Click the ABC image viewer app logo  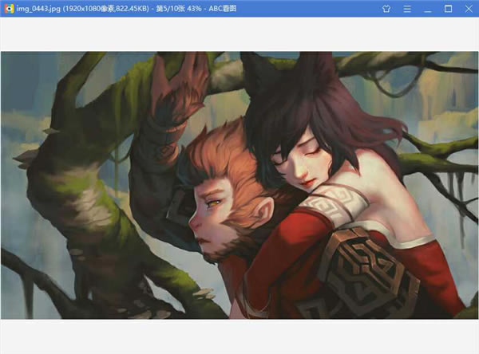(9, 9)
